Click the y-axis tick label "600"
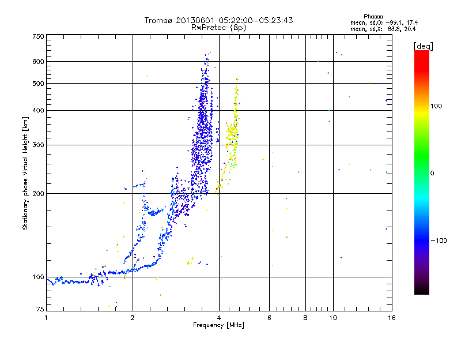461x346 pixels. [x=38, y=62]
